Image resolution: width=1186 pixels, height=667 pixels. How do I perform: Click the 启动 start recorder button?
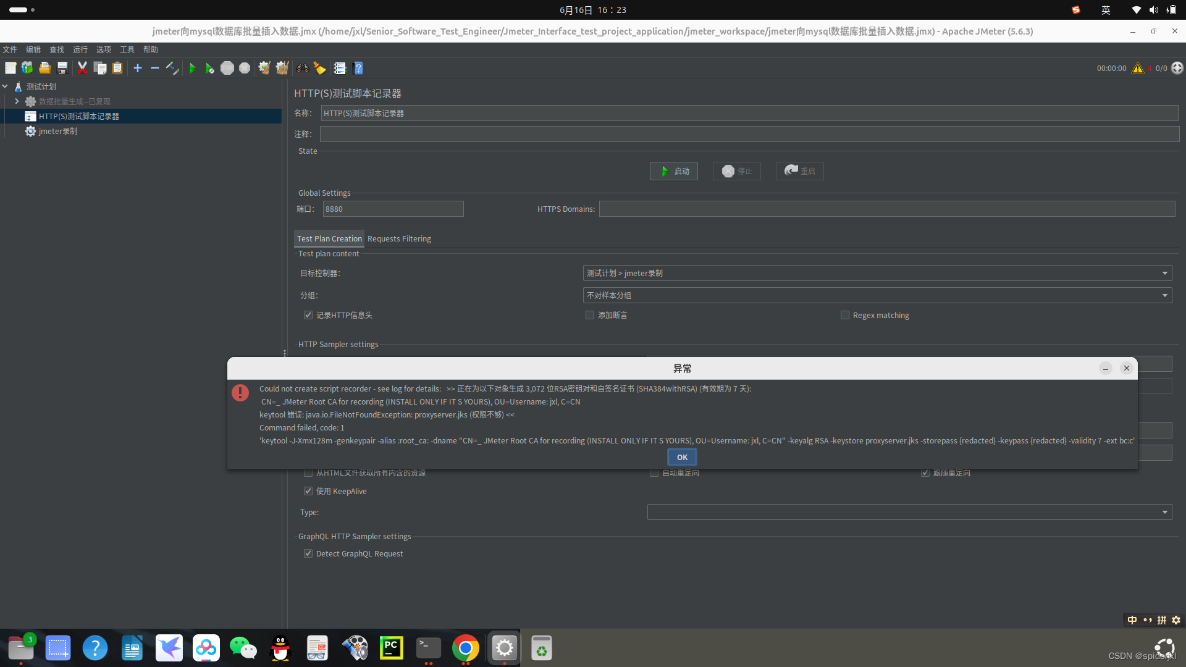pyautogui.click(x=674, y=171)
